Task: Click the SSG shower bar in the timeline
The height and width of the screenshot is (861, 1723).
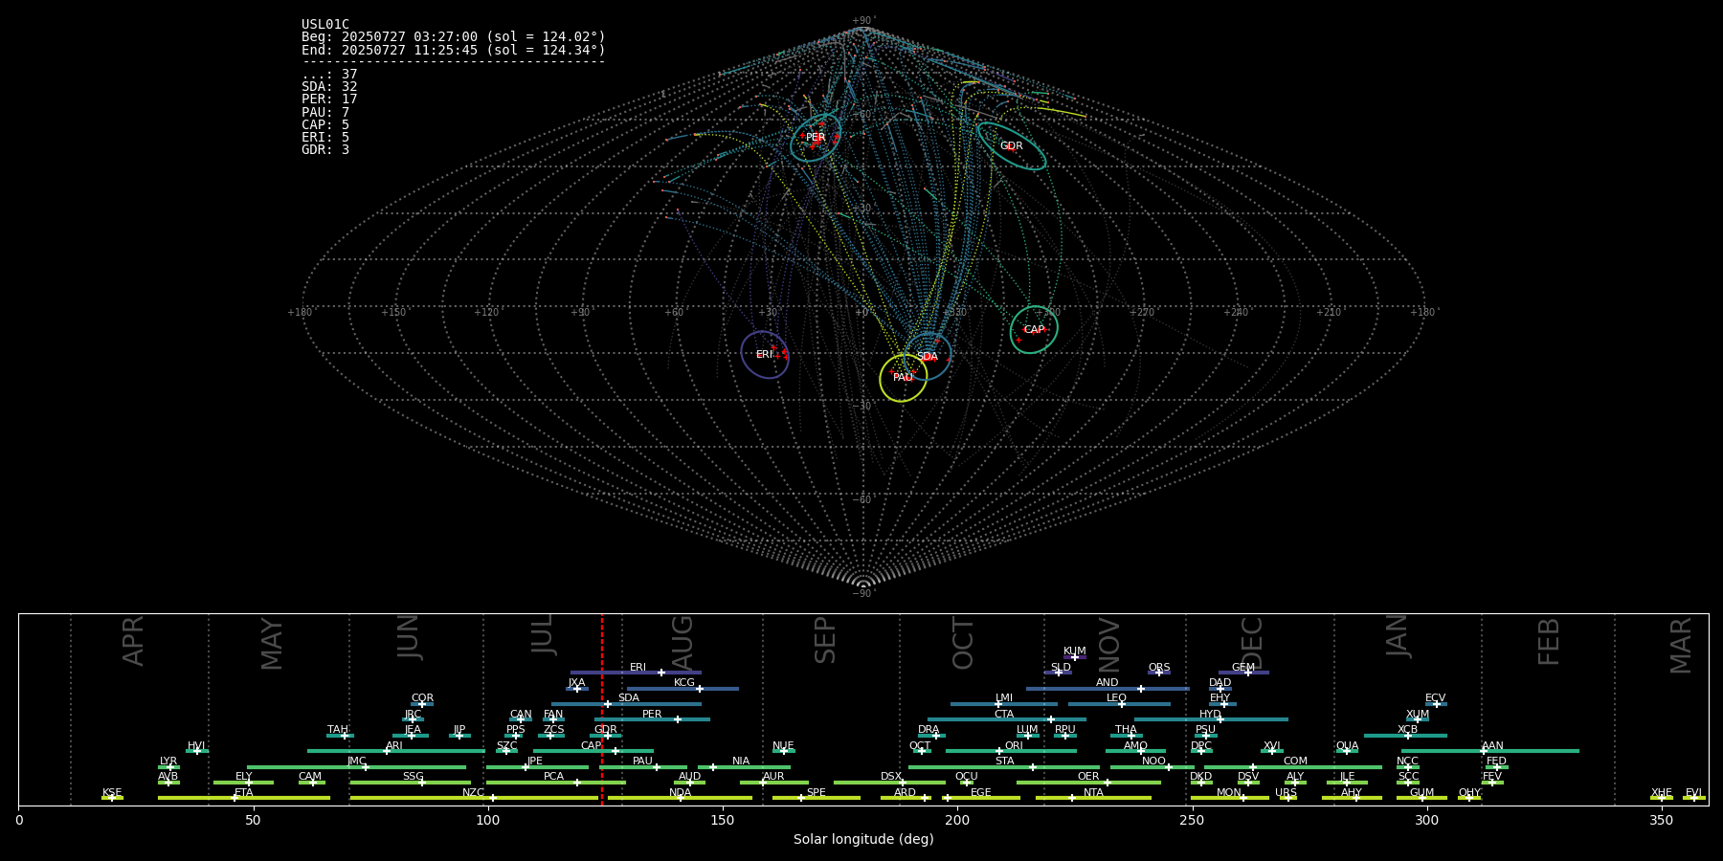Action: tap(410, 783)
